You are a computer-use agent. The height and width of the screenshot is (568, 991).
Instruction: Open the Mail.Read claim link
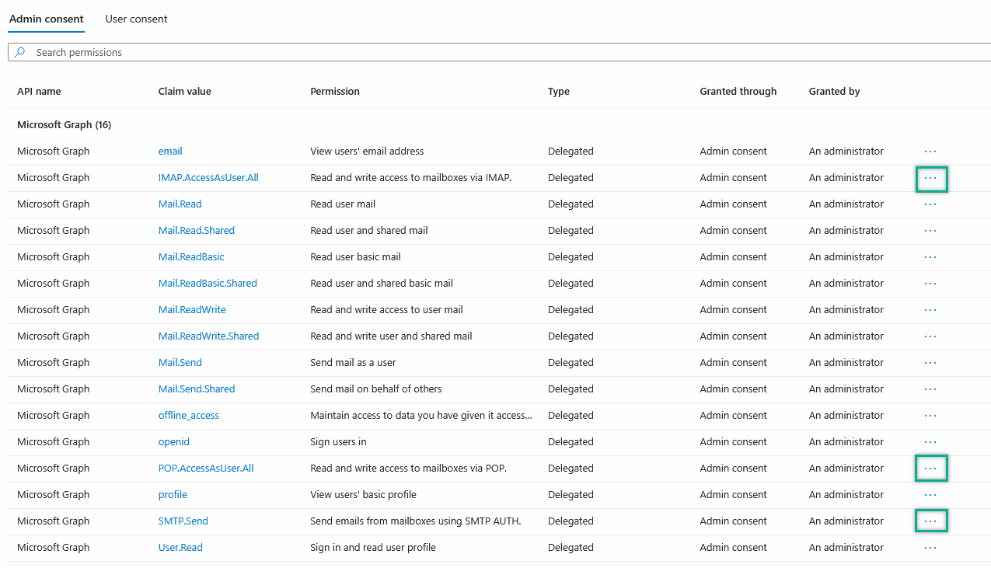180,204
